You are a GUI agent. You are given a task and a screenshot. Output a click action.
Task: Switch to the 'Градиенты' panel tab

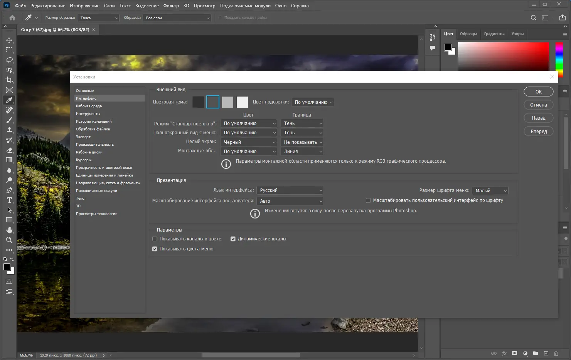coord(494,34)
